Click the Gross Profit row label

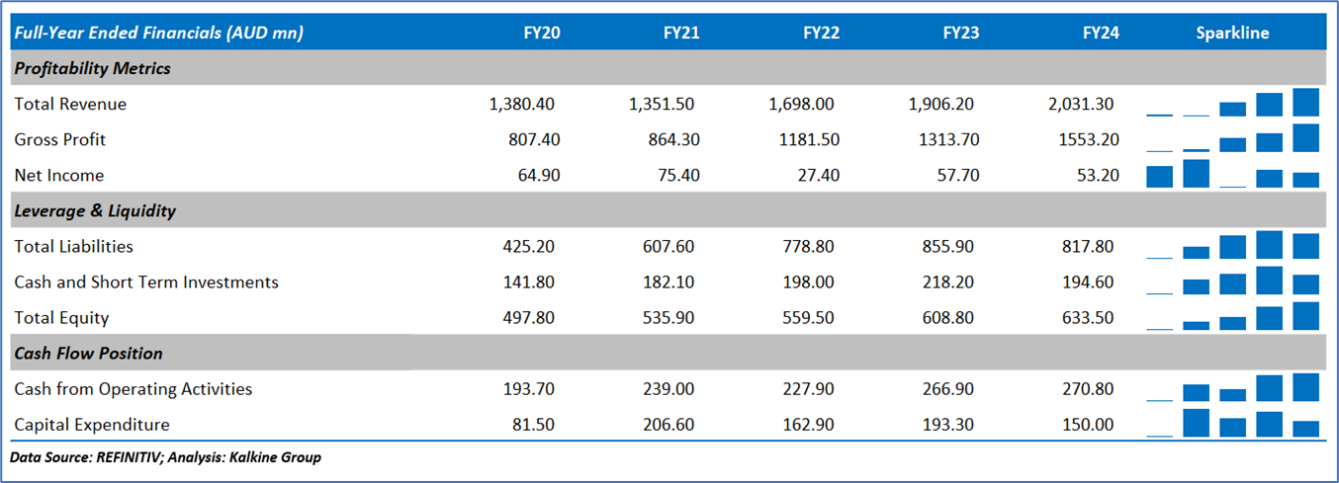point(60,139)
